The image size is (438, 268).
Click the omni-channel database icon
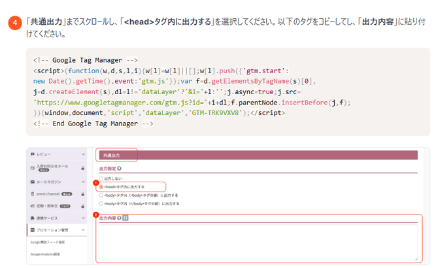click(33, 194)
